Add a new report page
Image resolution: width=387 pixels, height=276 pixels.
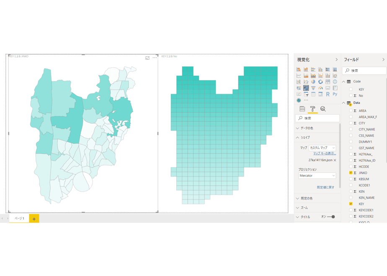(x=34, y=219)
